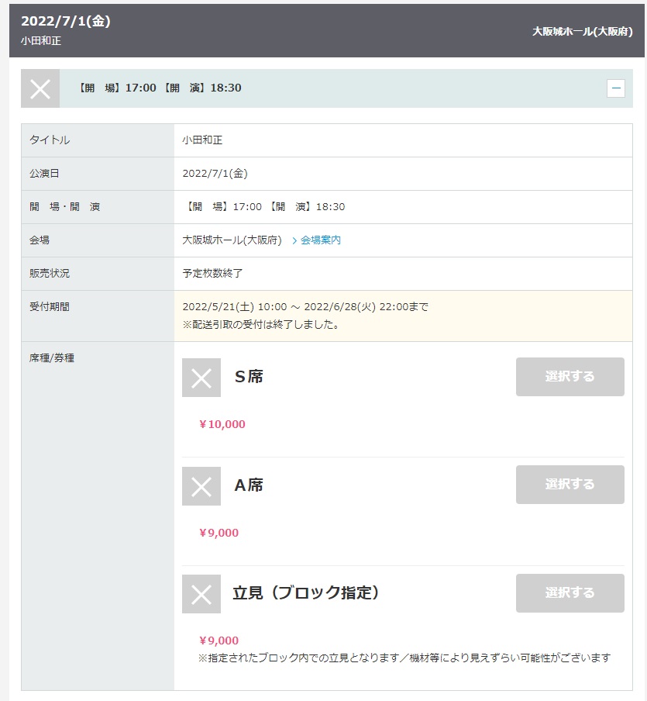Screen dimensions: 647x701
Task: Click the ※配送引取の受付は終了しました notice
Action: (261, 325)
